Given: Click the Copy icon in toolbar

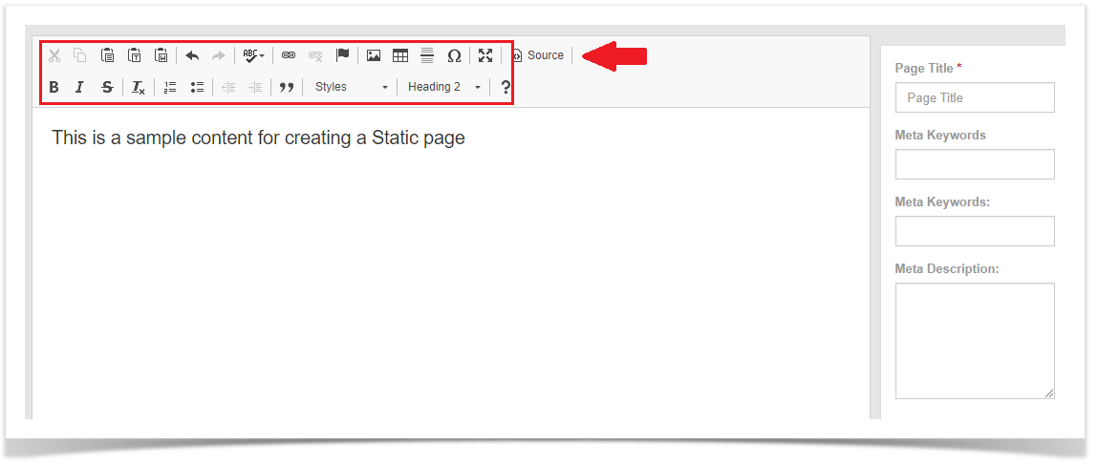Looking at the screenshot, I should tap(80, 55).
